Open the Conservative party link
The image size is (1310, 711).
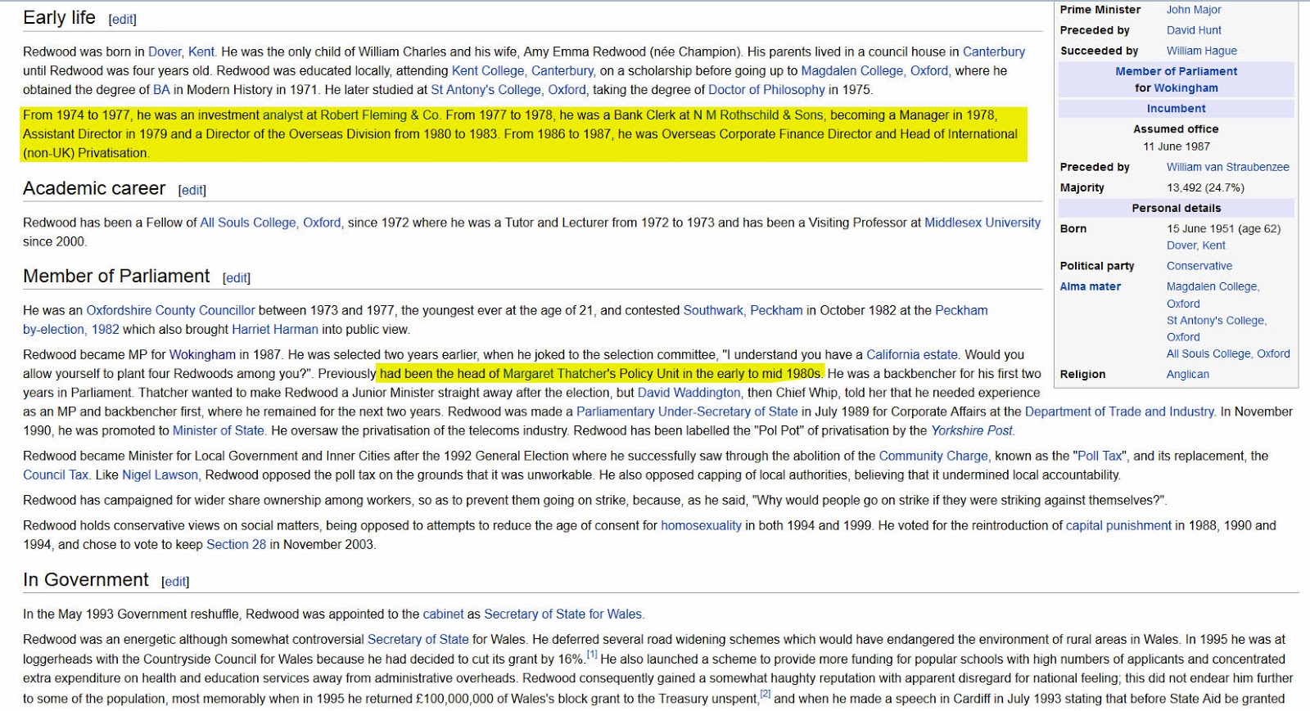point(1199,266)
